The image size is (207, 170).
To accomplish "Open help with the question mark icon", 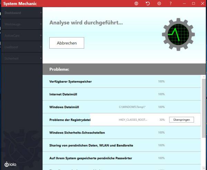I will (x=170, y=3).
